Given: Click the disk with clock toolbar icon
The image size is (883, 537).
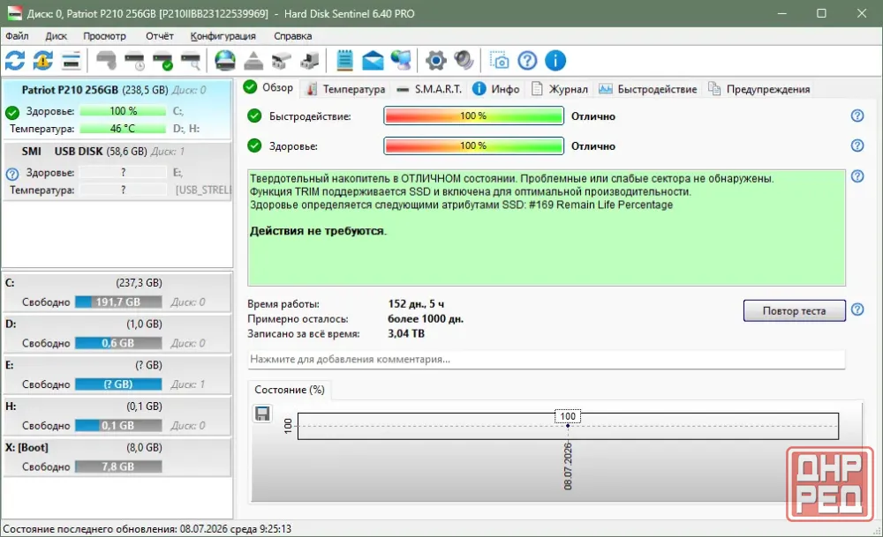Looking at the screenshot, I should point(134,61).
